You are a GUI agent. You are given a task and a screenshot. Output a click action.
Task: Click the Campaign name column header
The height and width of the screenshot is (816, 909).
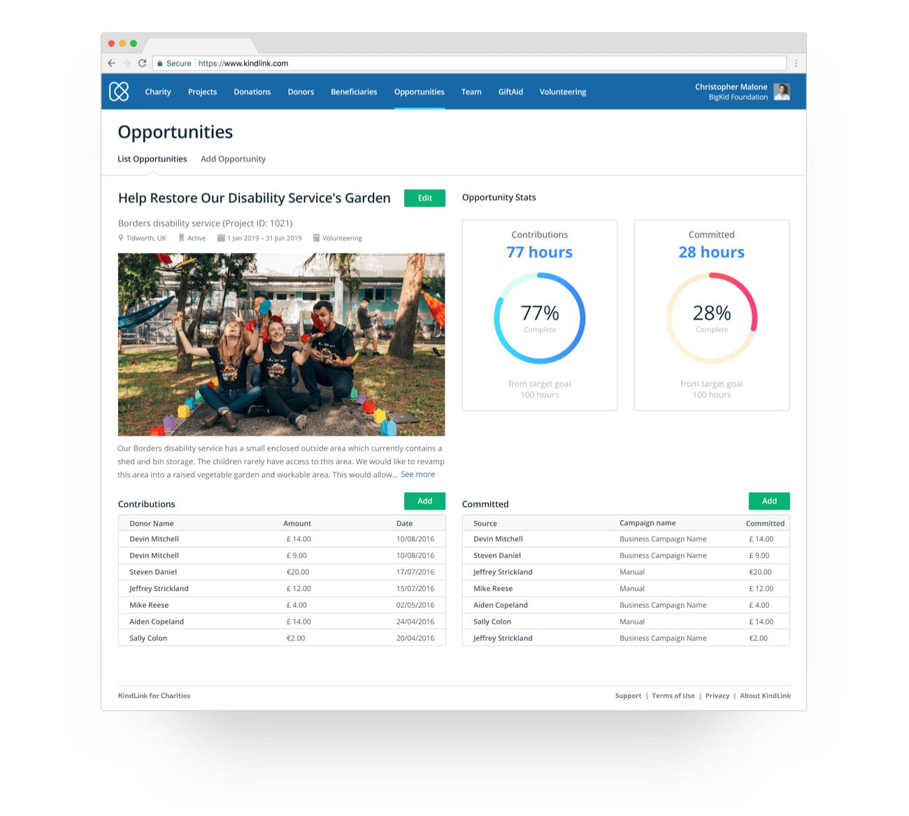647,523
